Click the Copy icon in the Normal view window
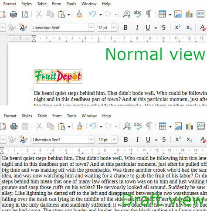Viewport: 207px width, 211px height. pyautogui.click(x=50, y=14)
